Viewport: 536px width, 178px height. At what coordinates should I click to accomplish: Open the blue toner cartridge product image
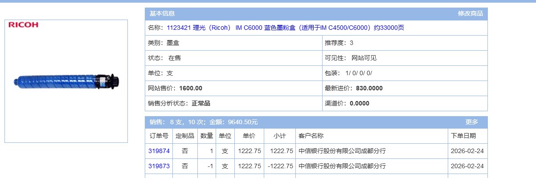pos(66,81)
